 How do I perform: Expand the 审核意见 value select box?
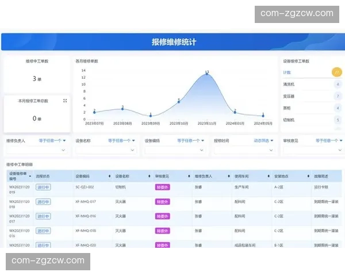pyautogui.click(x=313, y=150)
